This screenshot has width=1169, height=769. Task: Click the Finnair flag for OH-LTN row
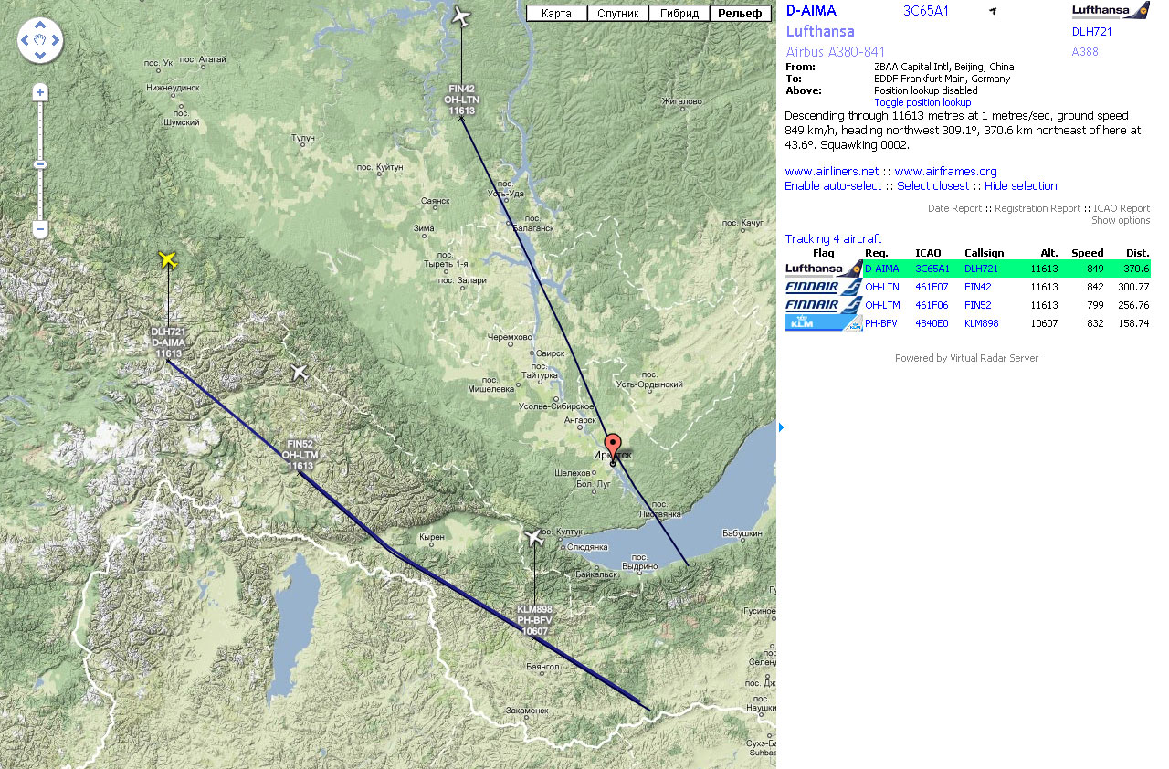pos(824,287)
